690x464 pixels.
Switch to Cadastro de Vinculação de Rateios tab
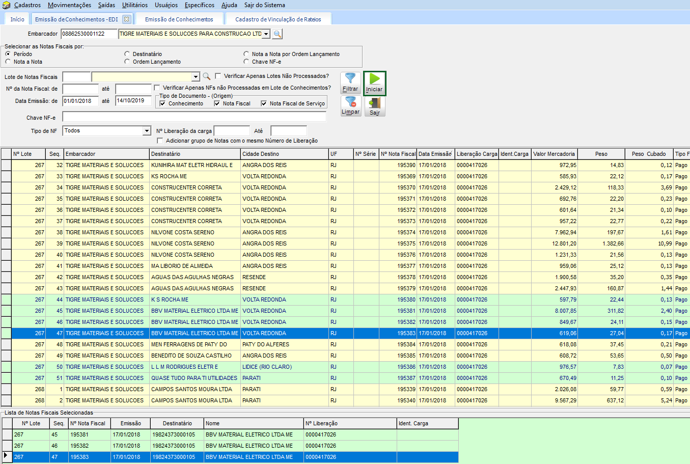(x=278, y=19)
